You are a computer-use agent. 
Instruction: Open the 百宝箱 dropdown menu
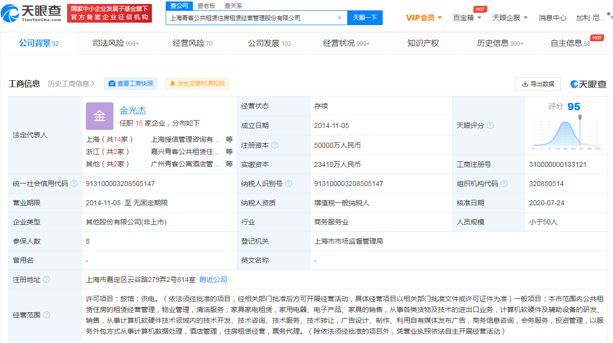coord(464,16)
